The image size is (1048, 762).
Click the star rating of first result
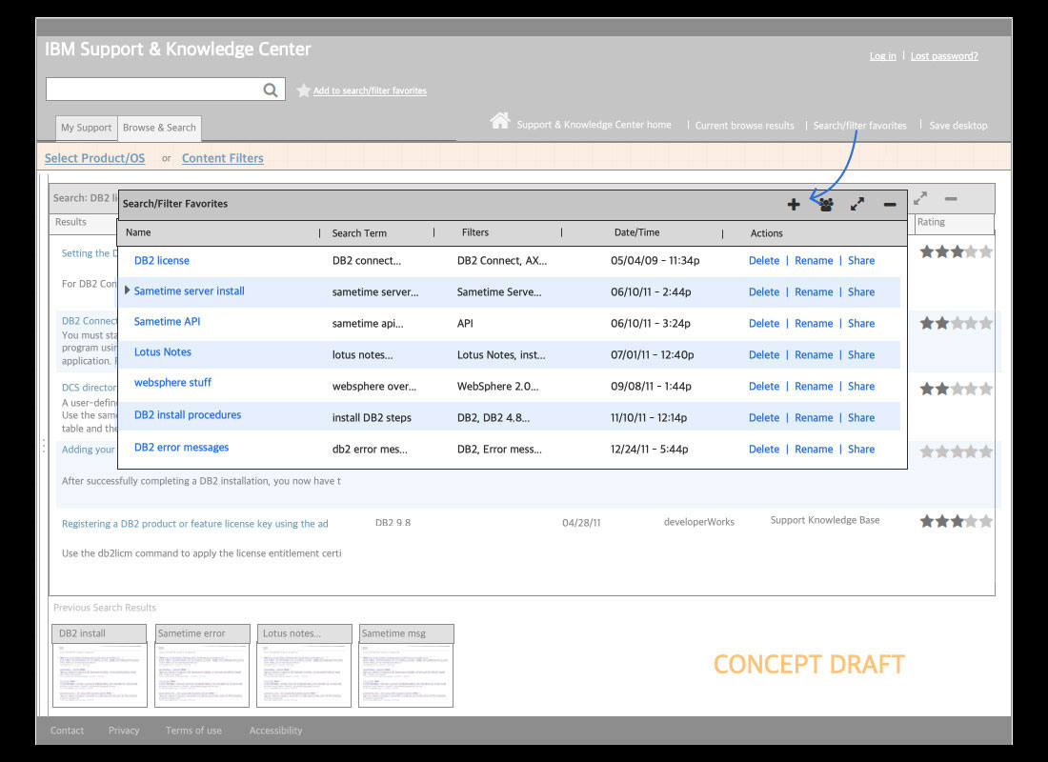click(956, 252)
